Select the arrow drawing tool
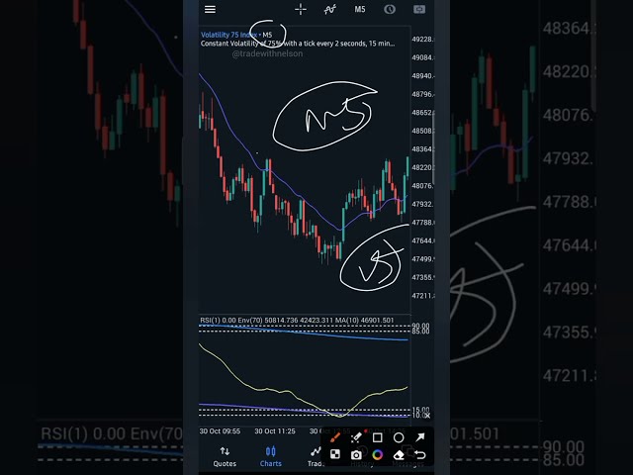The width and height of the screenshot is (633, 475). pyautogui.click(x=419, y=437)
